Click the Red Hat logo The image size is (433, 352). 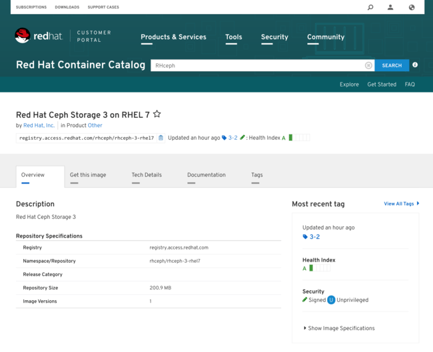pos(39,36)
